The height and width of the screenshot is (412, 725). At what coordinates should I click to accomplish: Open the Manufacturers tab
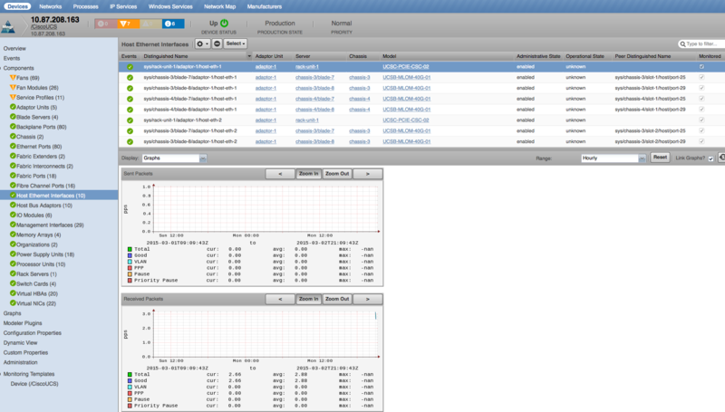coord(265,6)
